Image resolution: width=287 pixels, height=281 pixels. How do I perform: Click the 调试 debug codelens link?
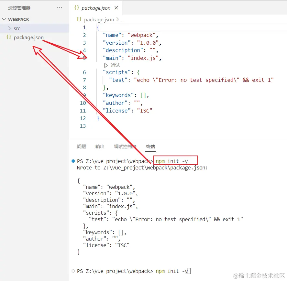coord(115,65)
